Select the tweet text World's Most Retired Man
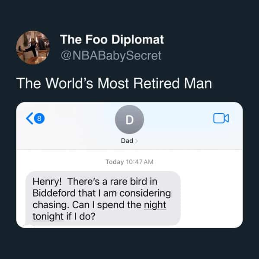259x259 pixels. (x=129, y=83)
